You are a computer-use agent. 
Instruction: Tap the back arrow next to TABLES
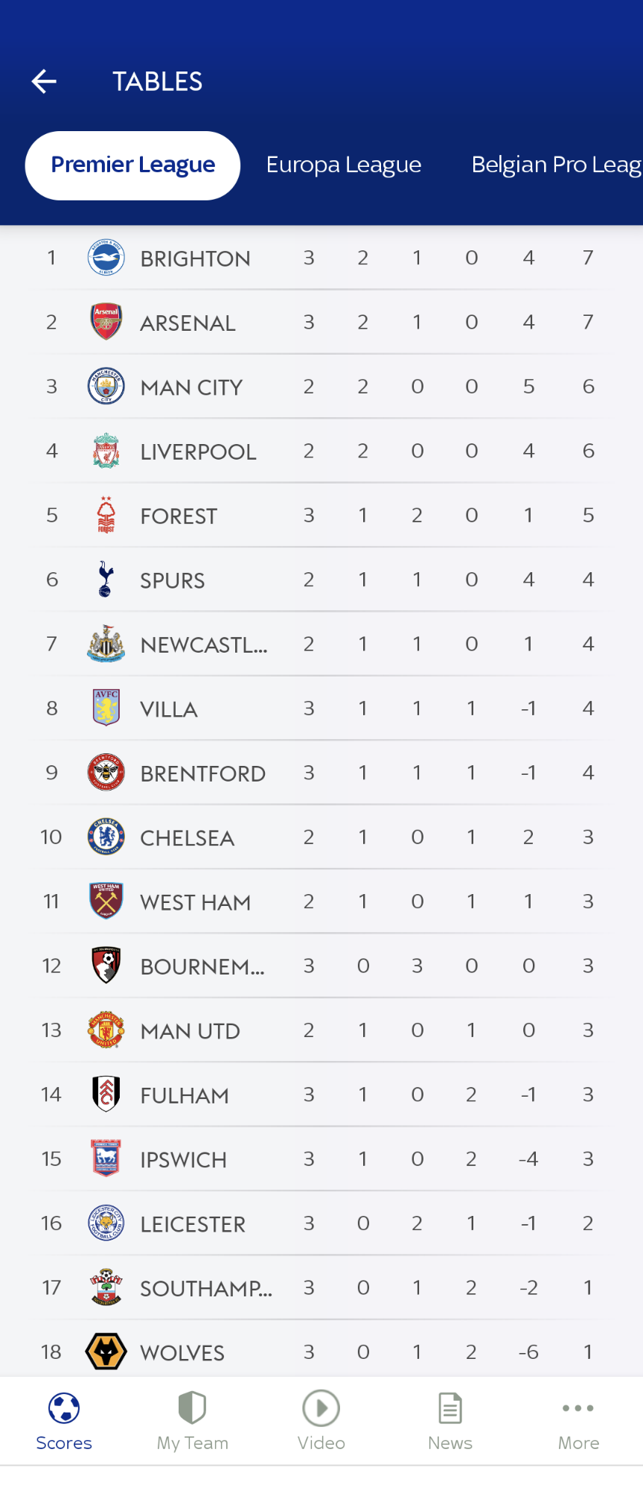[45, 81]
